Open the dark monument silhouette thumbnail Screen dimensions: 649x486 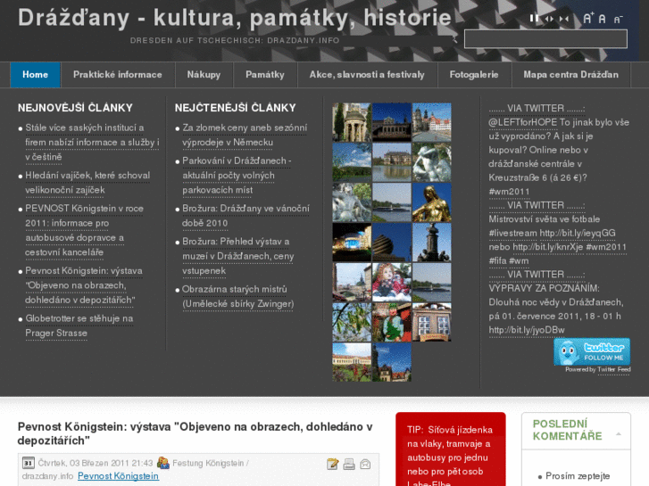coord(432,243)
